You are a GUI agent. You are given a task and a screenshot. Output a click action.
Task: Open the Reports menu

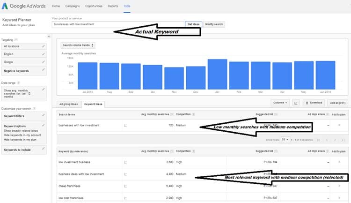tap(113, 6)
